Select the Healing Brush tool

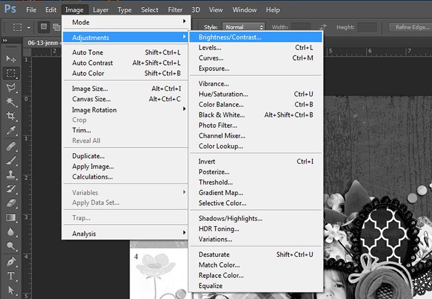tap(11, 146)
